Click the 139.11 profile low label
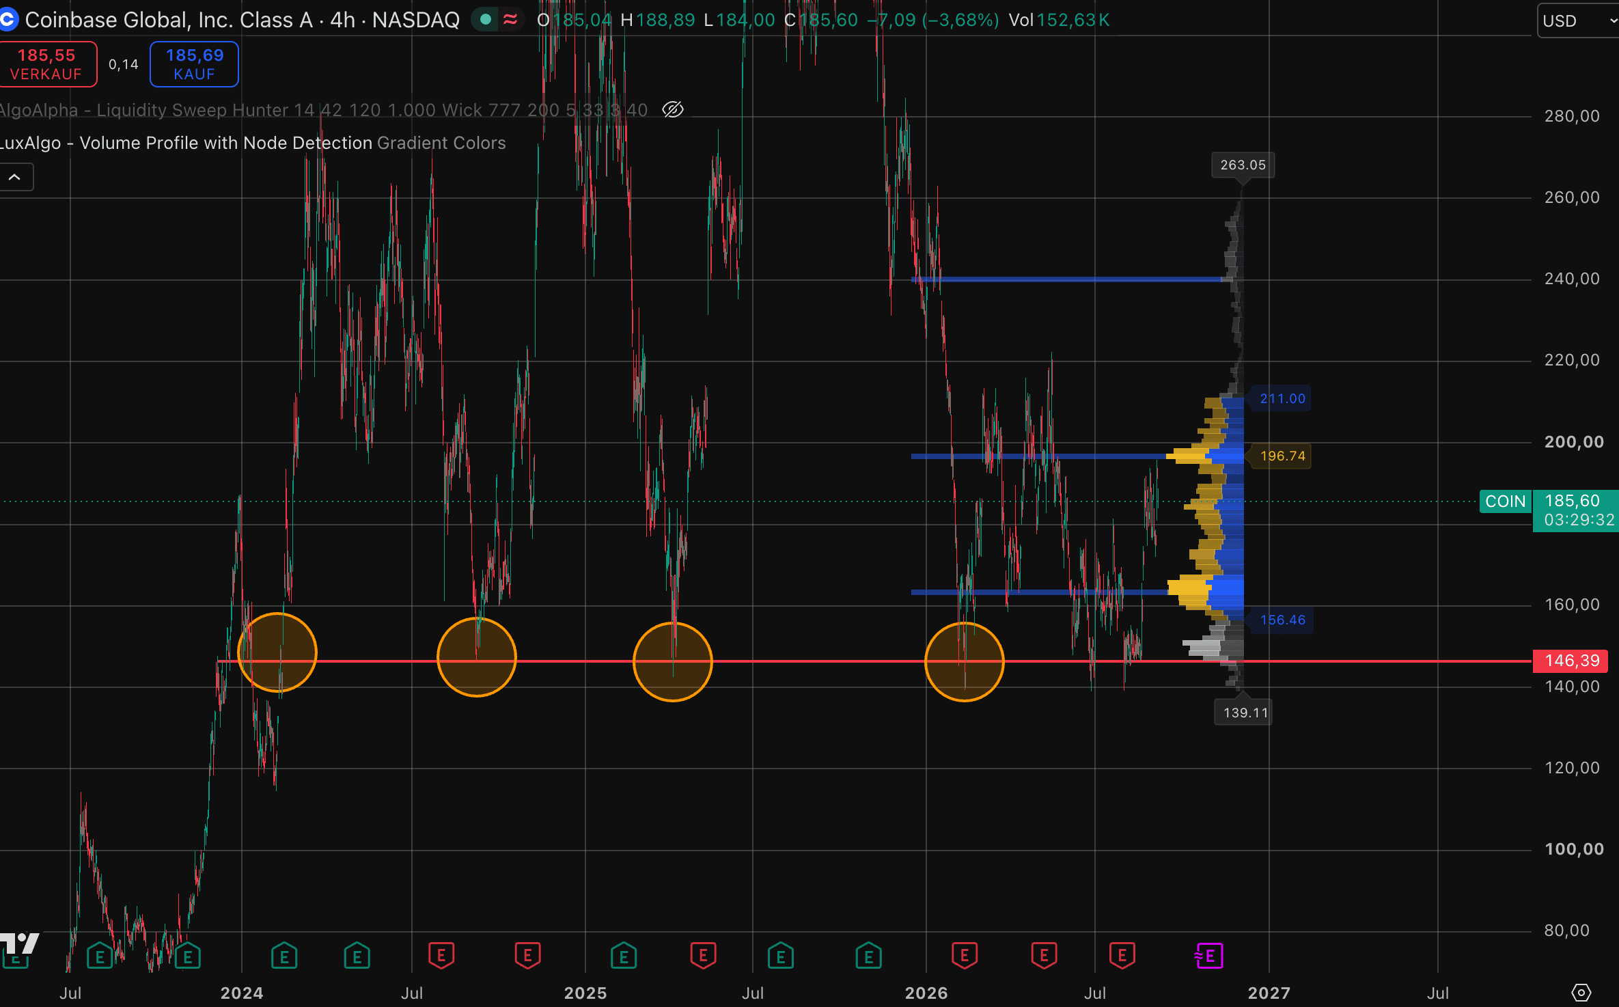Image resolution: width=1619 pixels, height=1007 pixels. pos(1245,713)
